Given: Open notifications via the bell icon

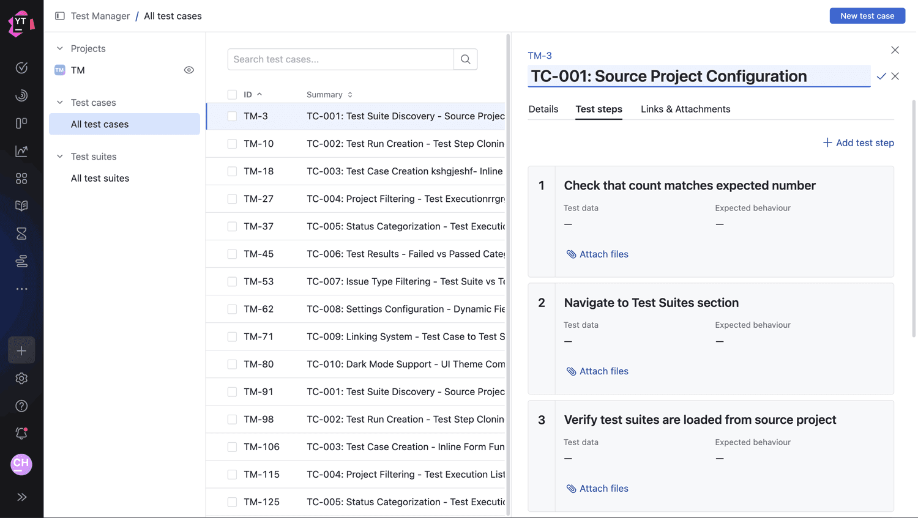Looking at the screenshot, I should (x=21, y=433).
